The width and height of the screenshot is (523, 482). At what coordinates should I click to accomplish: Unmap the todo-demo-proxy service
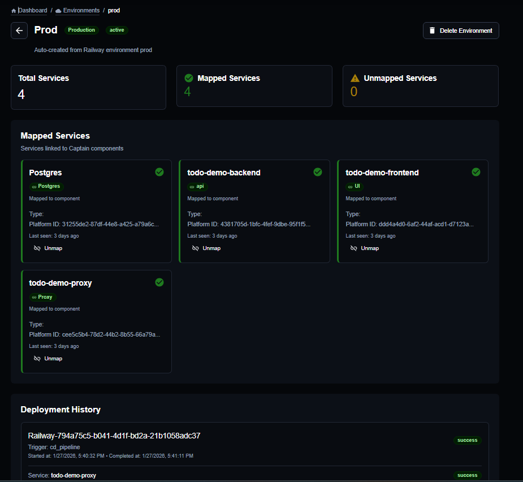[x=48, y=359]
